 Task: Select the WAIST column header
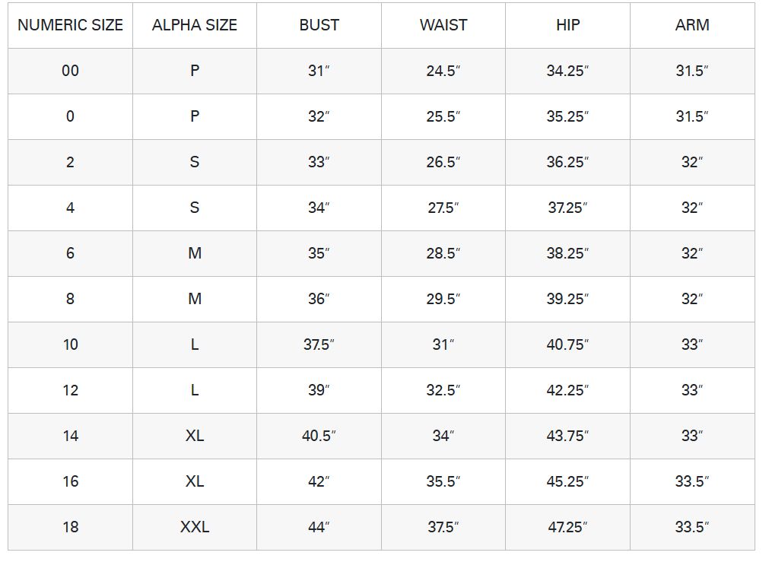443,25
